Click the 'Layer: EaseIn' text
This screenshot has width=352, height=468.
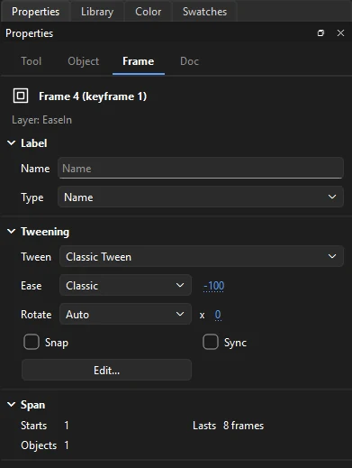click(41, 120)
